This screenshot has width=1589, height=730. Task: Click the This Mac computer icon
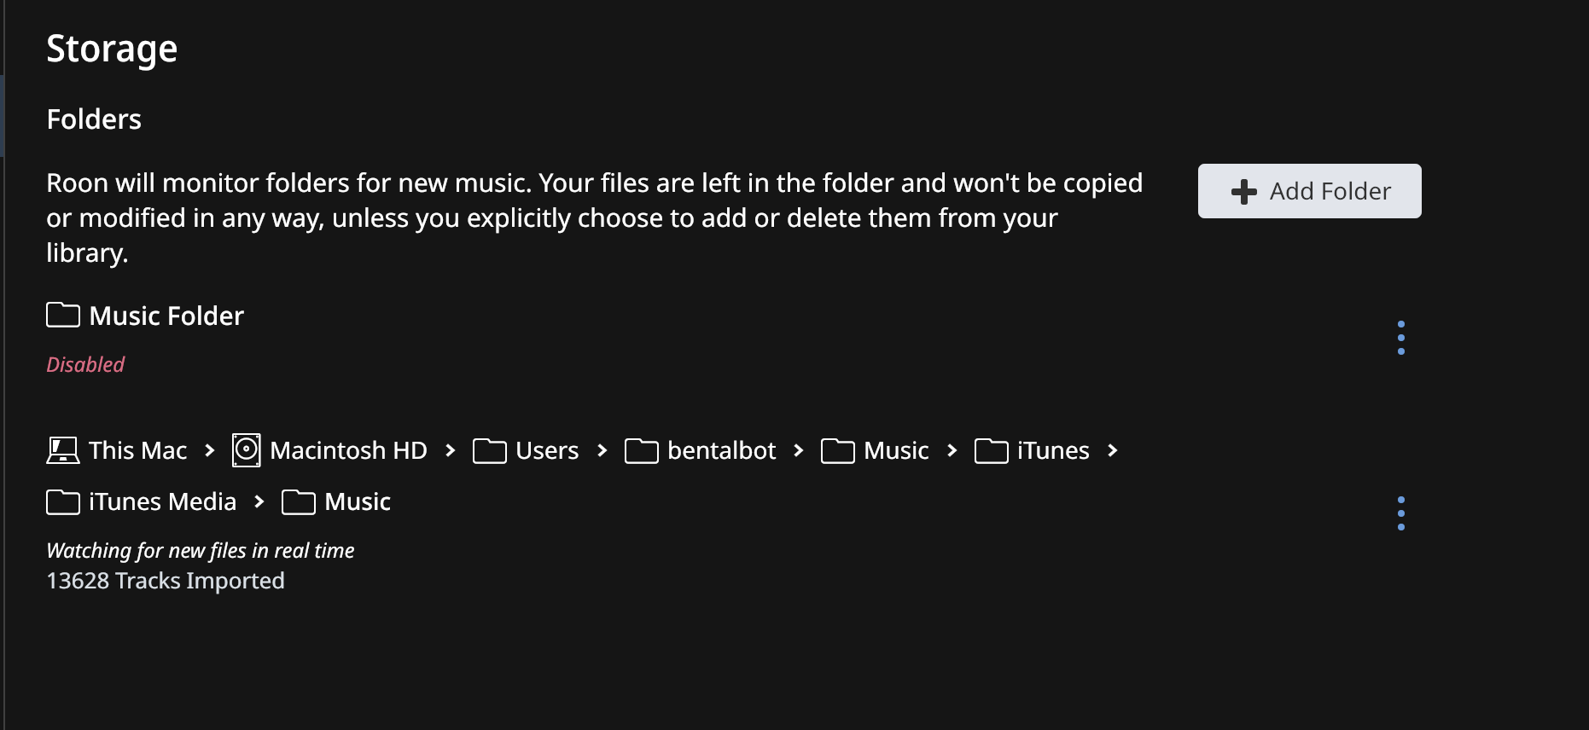[x=62, y=450]
